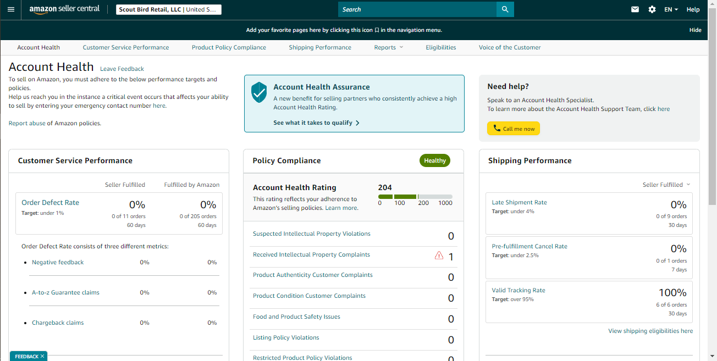
Task: Expand the Reports menu dropdown
Action: (x=389, y=47)
